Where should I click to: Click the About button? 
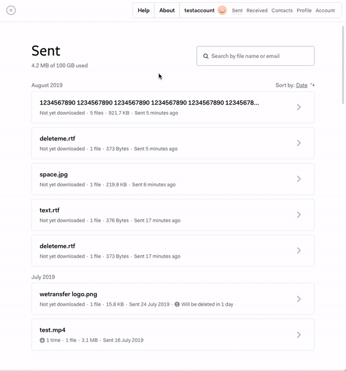coord(167,10)
